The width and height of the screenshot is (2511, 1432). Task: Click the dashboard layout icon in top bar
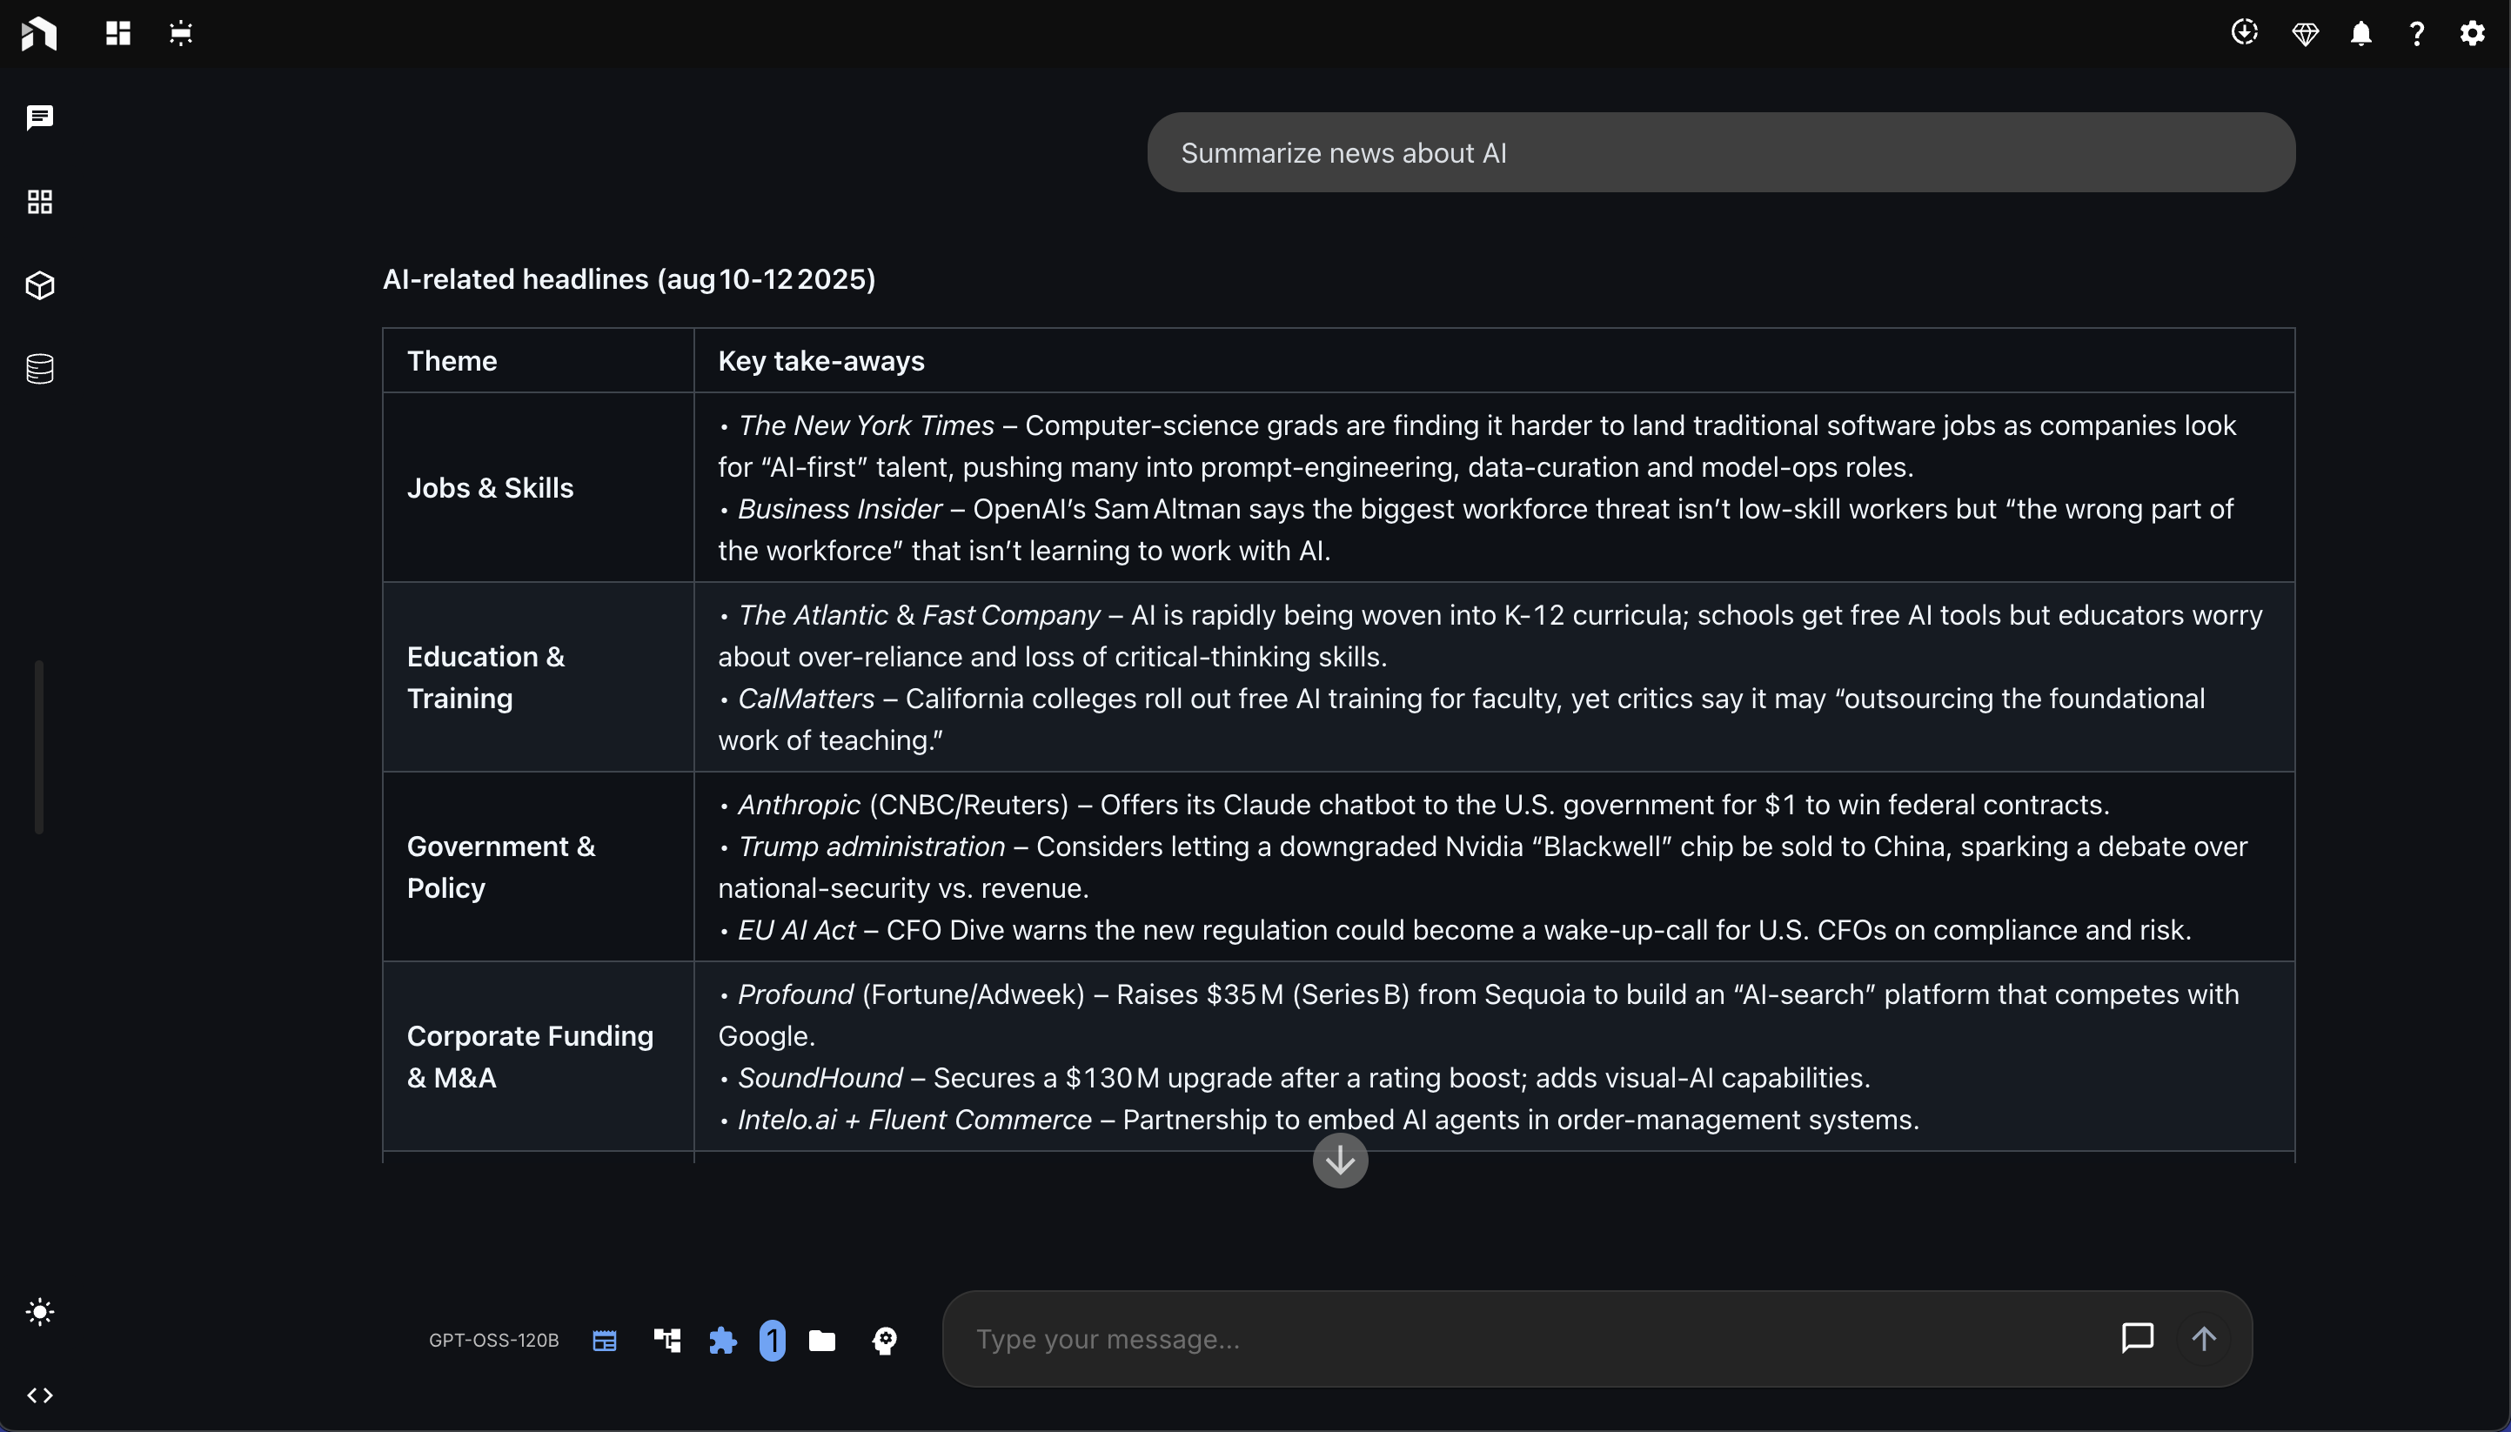pyautogui.click(x=118, y=33)
